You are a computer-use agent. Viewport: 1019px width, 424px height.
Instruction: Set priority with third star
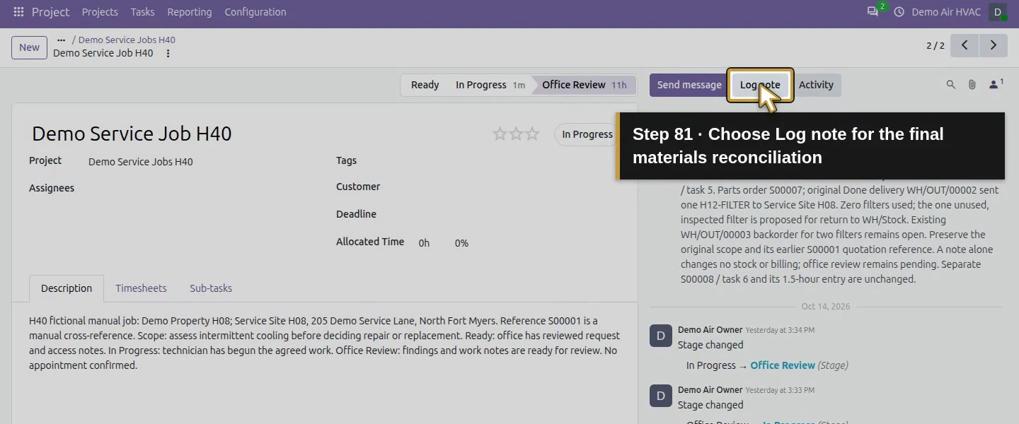coord(532,134)
